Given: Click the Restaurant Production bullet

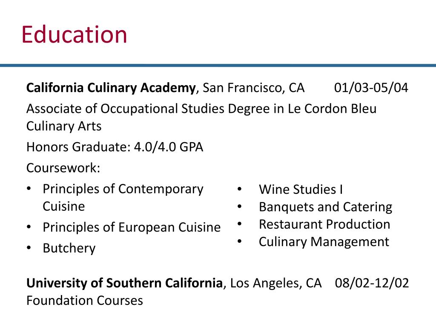Looking at the screenshot, I should (x=324, y=224).
